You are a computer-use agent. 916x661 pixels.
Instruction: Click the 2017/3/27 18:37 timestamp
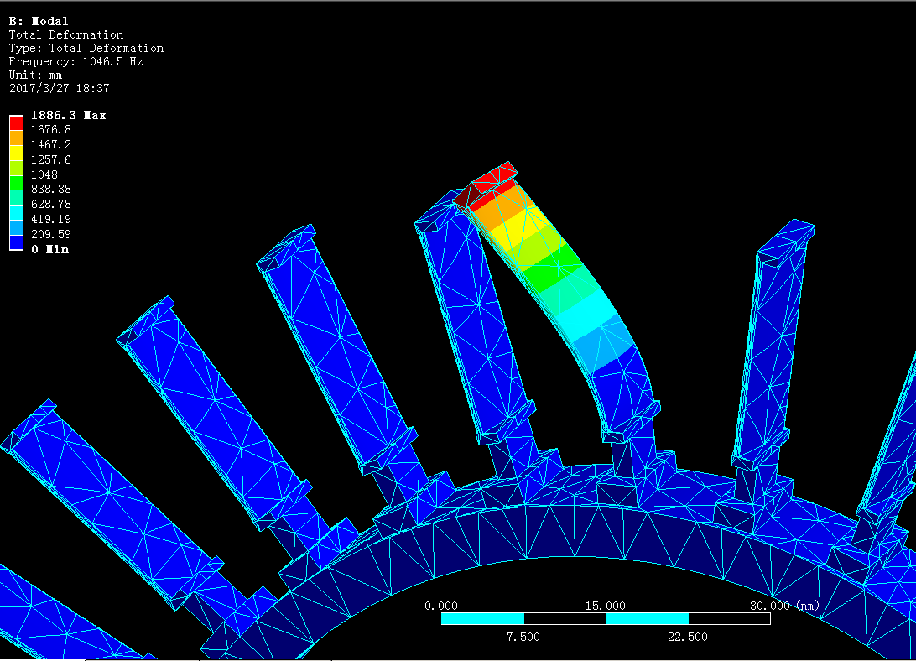59,88
